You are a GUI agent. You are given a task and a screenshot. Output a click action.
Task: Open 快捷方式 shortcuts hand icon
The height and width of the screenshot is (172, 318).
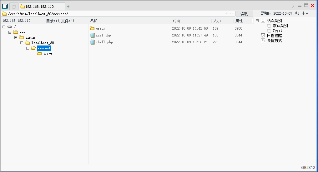click(263, 41)
